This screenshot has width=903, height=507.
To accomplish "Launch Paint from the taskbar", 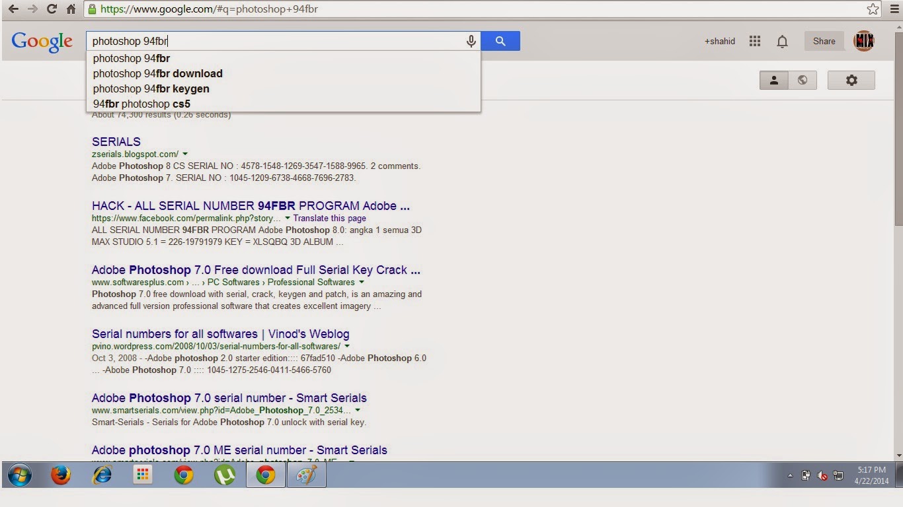I will pyautogui.click(x=306, y=475).
